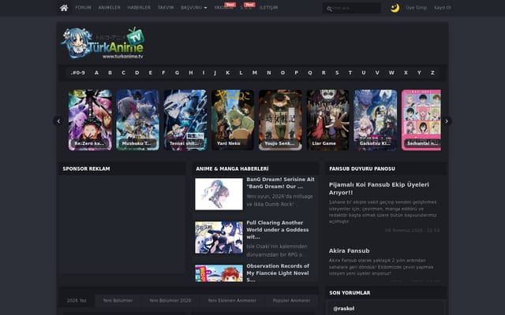This screenshot has height=315, width=505.
Task: Filter anime list by letter S
Action: point(337,73)
